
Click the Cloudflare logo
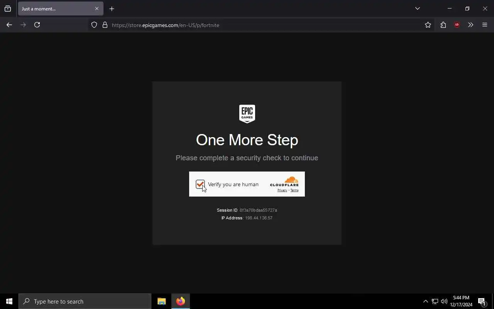(284, 182)
